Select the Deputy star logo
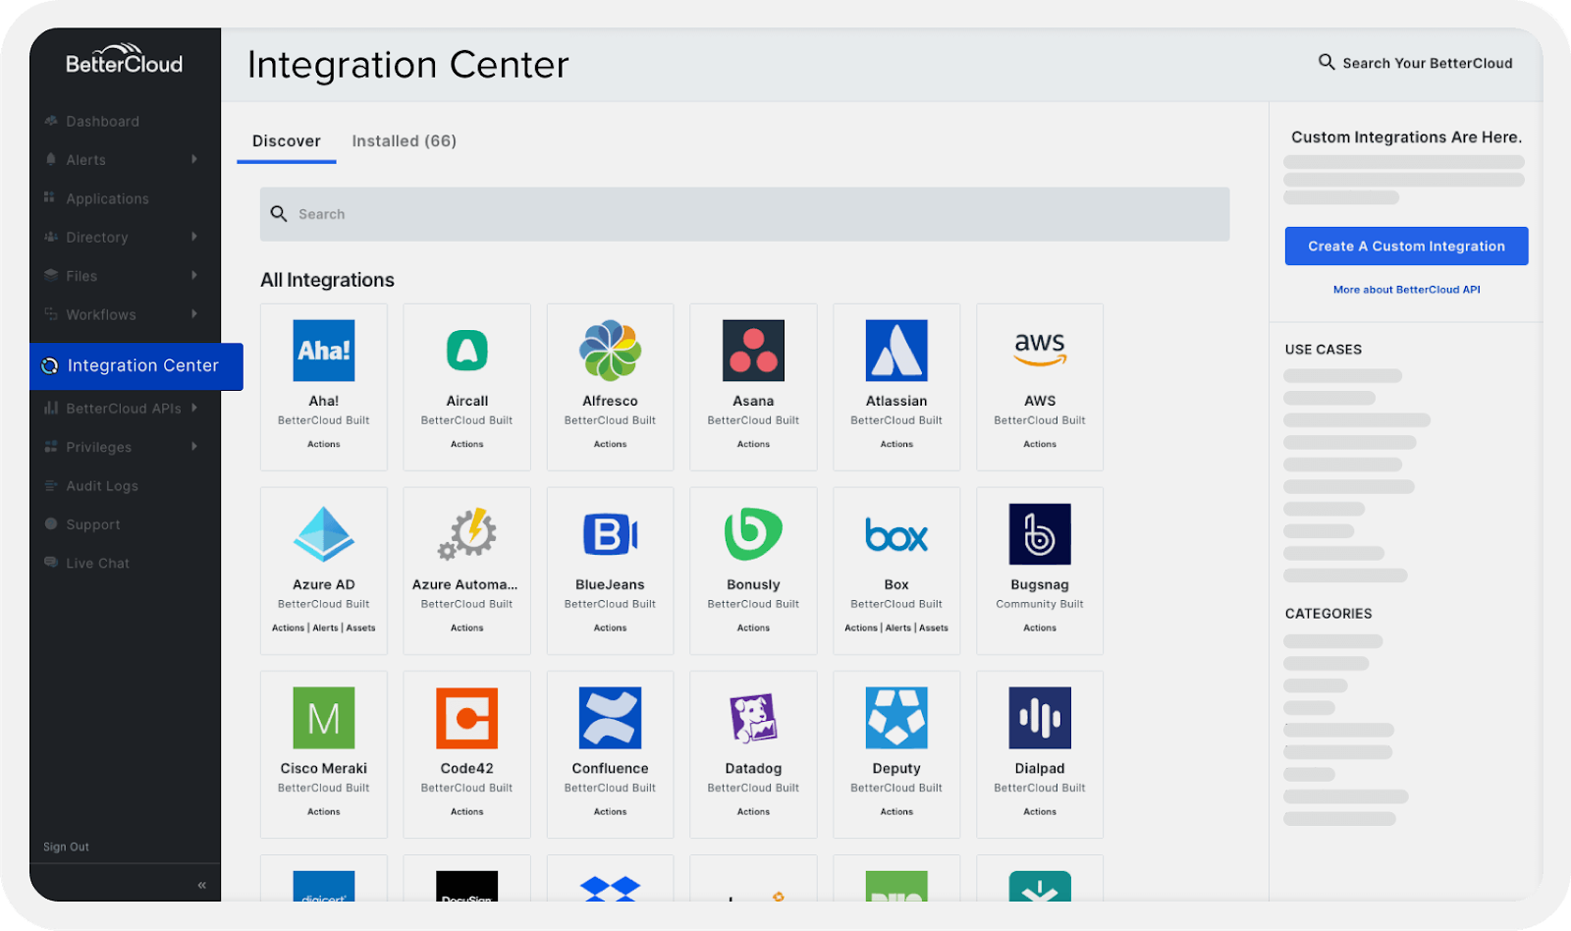Screen dimensions: 1571x931 point(896,718)
